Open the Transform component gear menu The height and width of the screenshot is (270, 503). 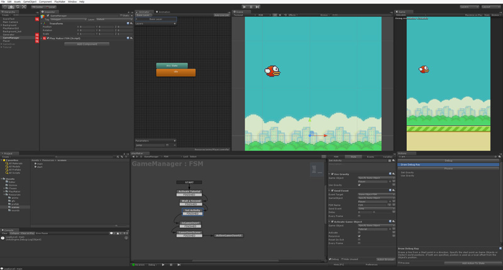(x=131, y=23)
